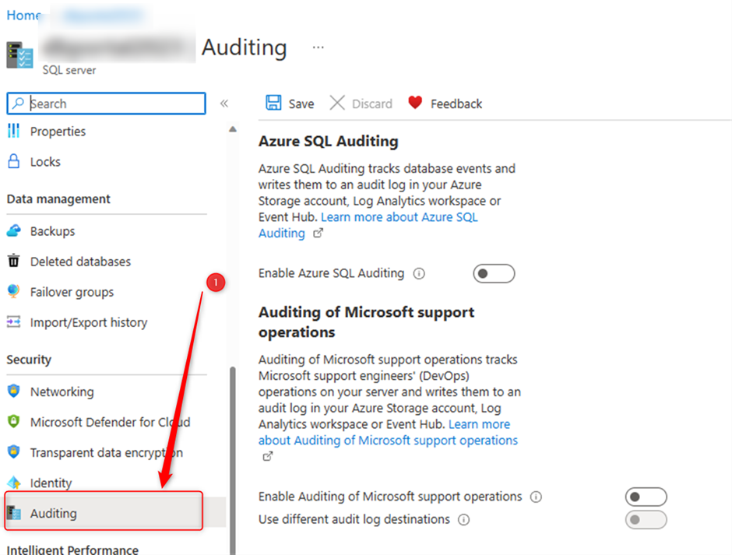The width and height of the screenshot is (732, 555).
Task: Click the Azure SQL Auditing heading
Action: tap(328, 141)
